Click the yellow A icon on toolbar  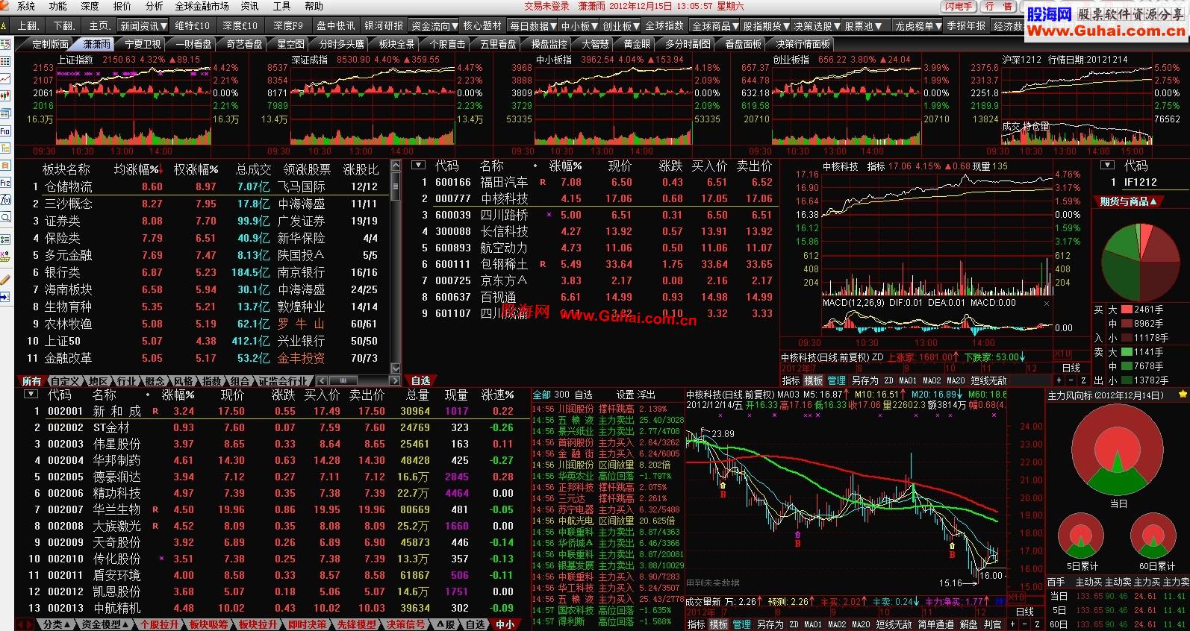pos(4,25)
